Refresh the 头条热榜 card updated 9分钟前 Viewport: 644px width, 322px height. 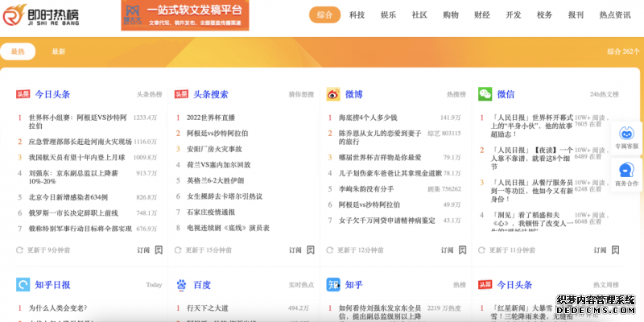point(19,250)
